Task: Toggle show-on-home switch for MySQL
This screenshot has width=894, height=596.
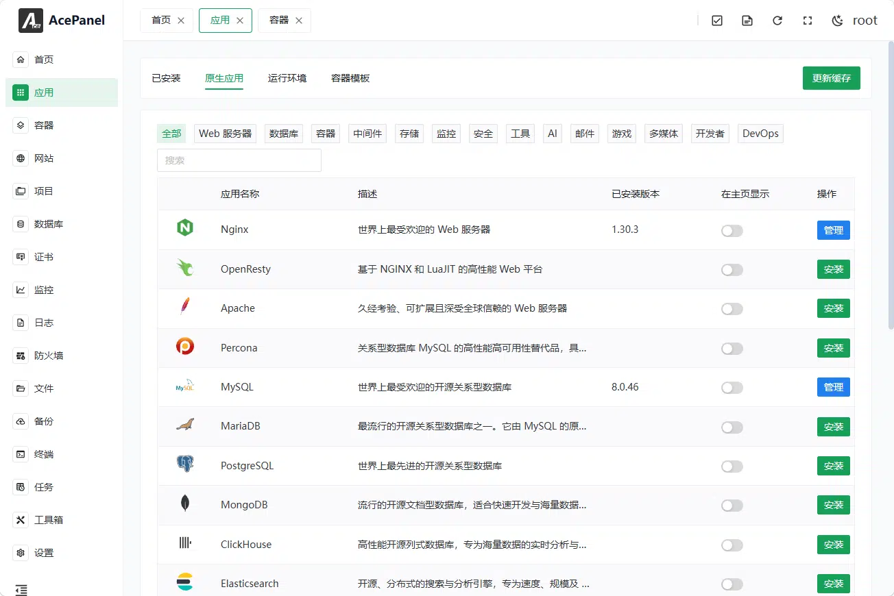Action: coord(732,388)
